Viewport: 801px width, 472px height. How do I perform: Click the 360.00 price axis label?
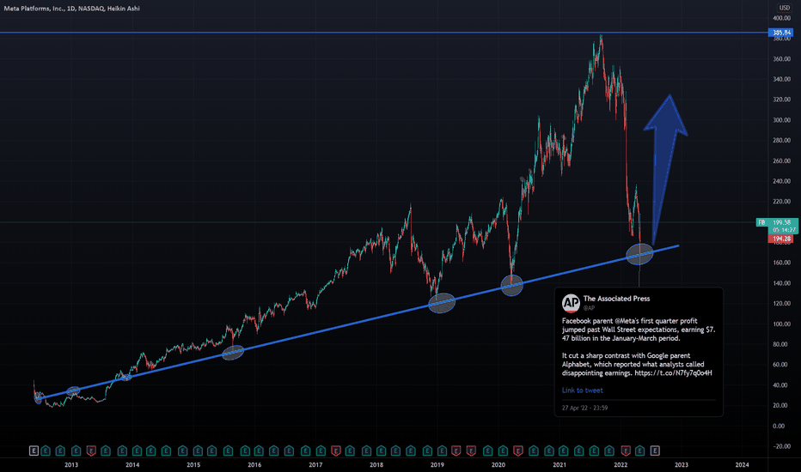781,59
